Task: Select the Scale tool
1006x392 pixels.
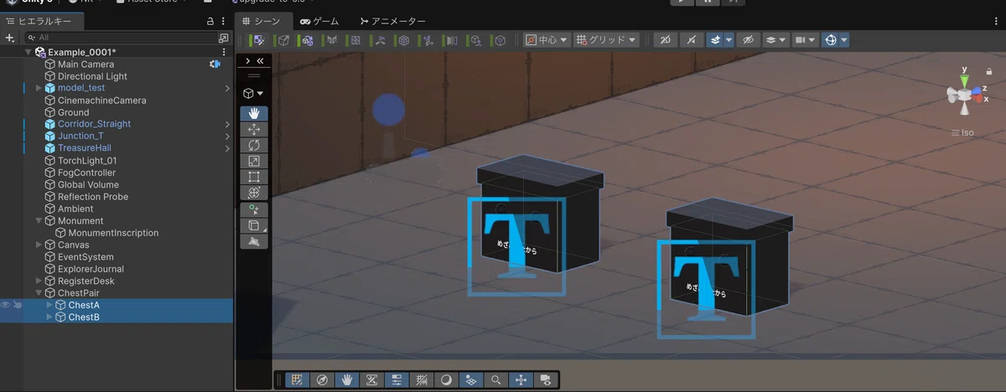Action: point(254,161)
